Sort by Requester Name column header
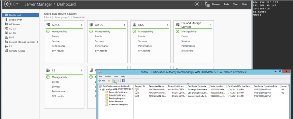This screenshot has height=119, width=293. point(158,86)
